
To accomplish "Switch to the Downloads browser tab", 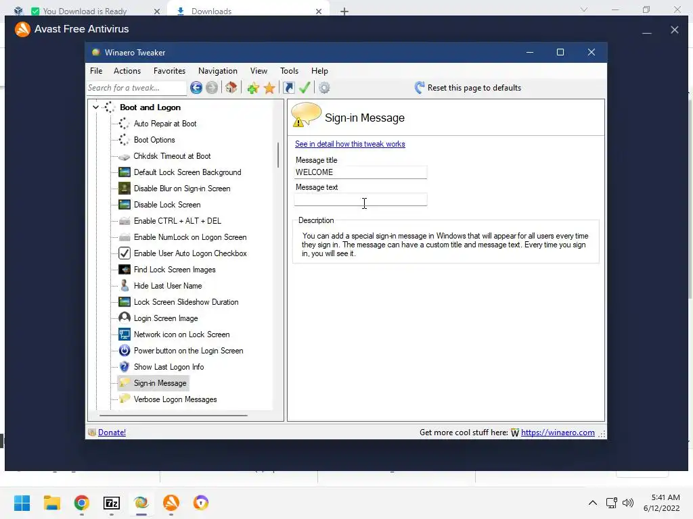I will point(211,11).
